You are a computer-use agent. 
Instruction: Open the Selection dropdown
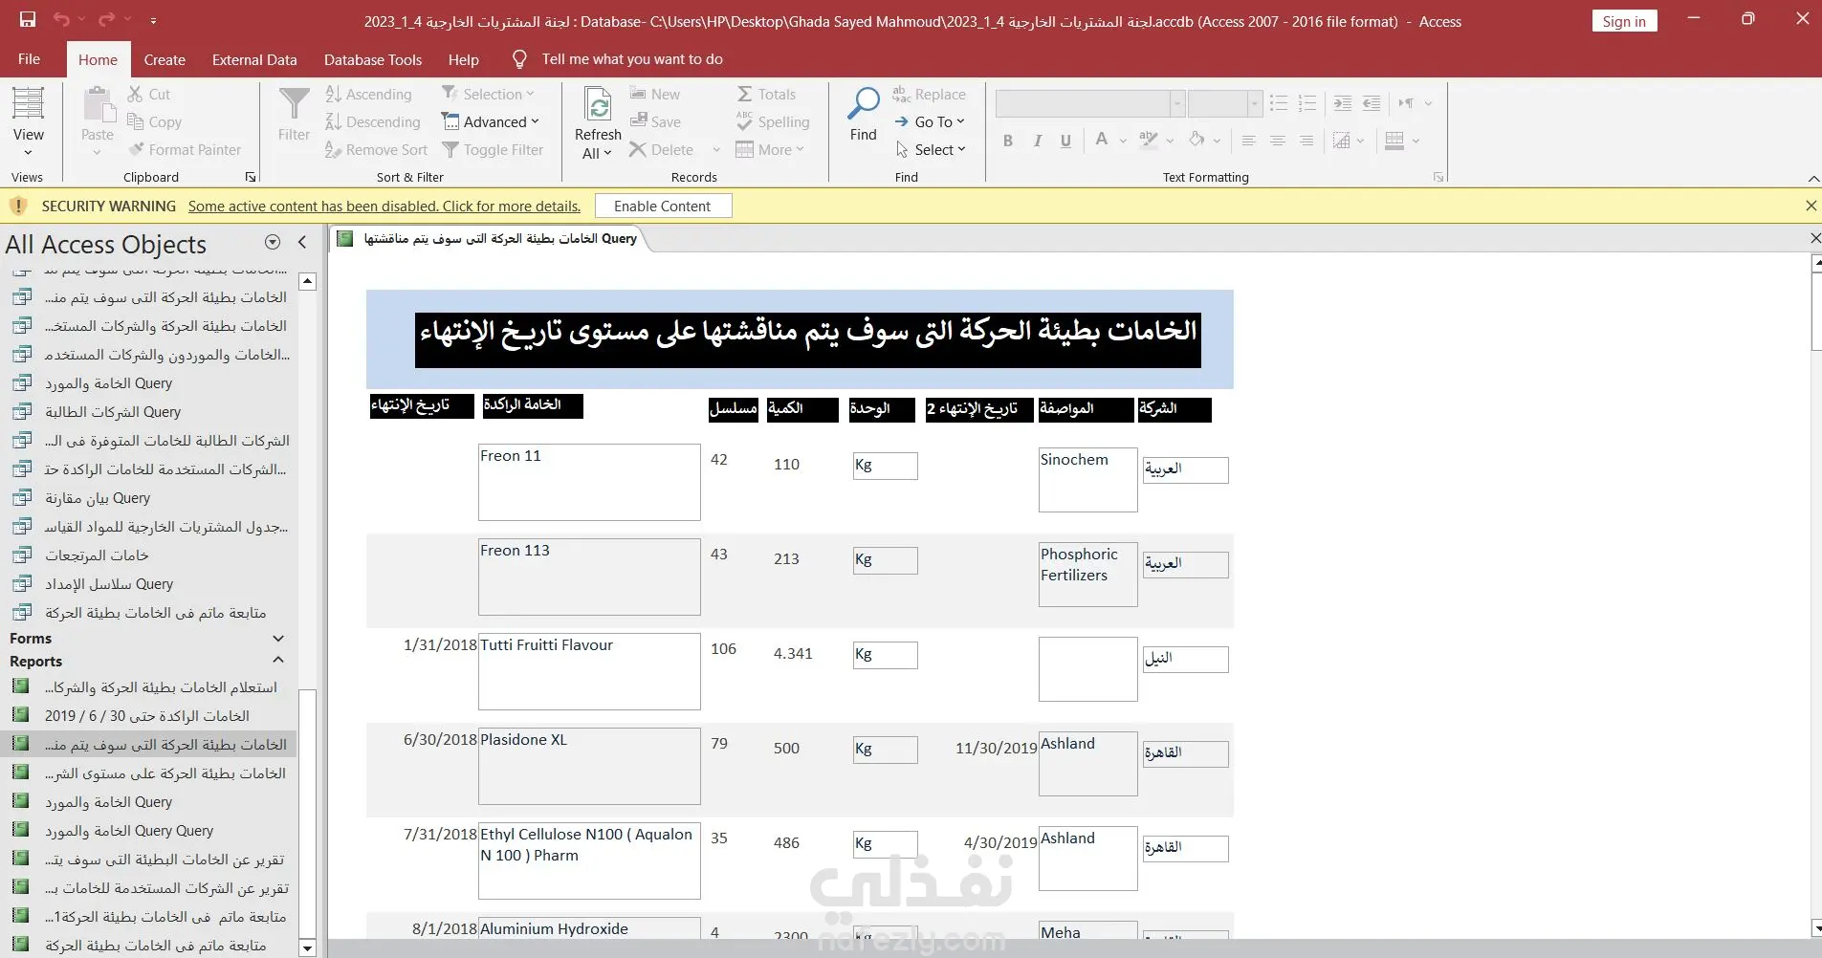[x=488, y=94]
